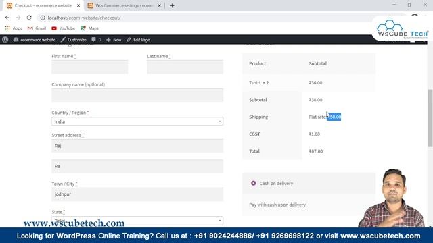
Task: Open the YouTube bookmark
Action: [63, 28]
